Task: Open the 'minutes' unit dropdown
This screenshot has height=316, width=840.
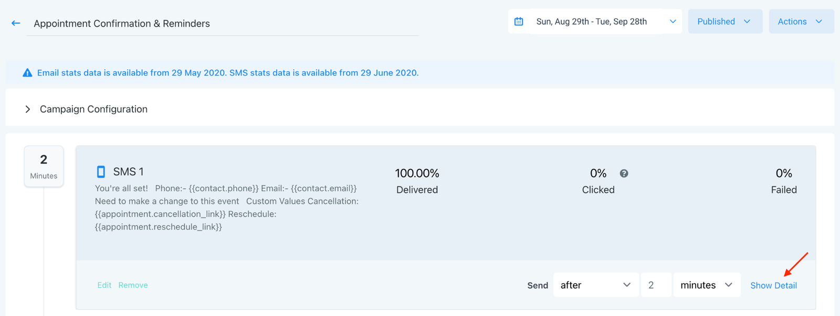Action: point(706,285)
